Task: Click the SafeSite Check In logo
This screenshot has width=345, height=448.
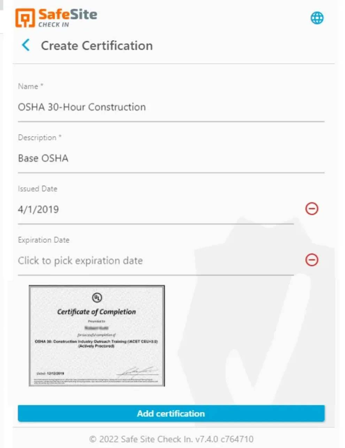Action: pyautogui.click(x=56, y=17)
